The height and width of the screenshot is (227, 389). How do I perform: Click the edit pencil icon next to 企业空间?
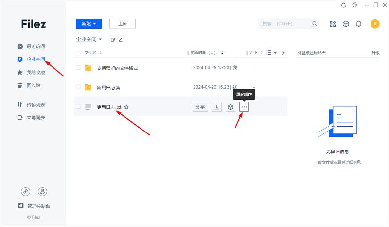[121, 40]
